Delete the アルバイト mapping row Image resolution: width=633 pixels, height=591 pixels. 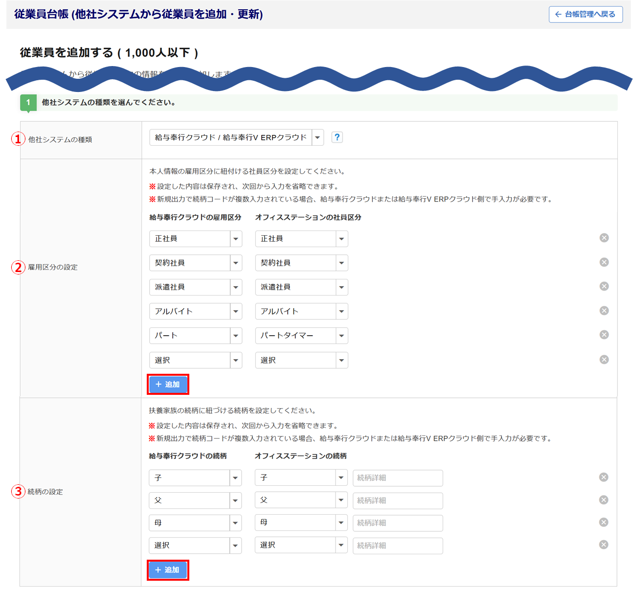pyautogui.click(x=604, y=311)
